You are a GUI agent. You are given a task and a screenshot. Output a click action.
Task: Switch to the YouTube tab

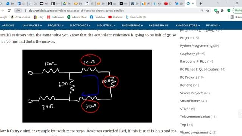[168, 3]
